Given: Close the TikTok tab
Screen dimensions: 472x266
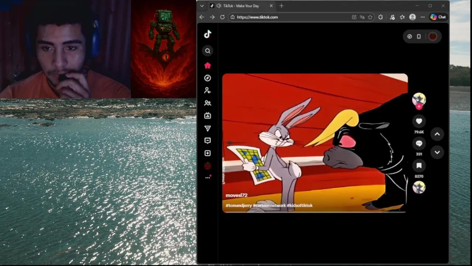Looking at the screenshot, I should click(271, 6).
